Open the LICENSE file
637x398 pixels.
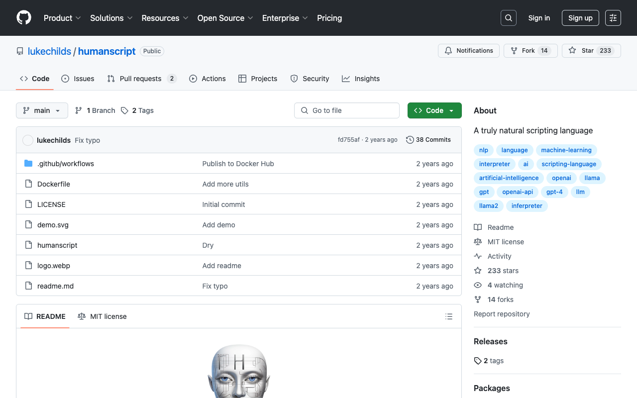51,204
